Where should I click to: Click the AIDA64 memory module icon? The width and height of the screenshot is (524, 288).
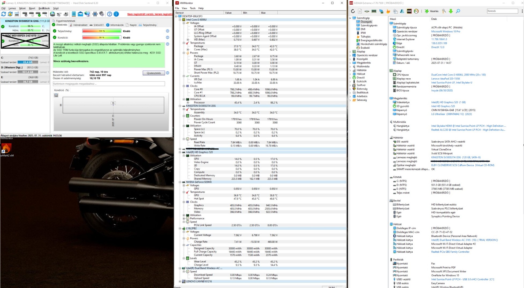(x=374, y=11)
